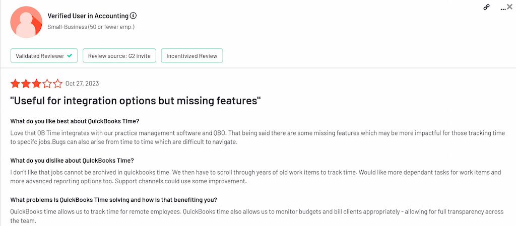Open the three-dot more options menu
This screenshot has height=226, width=516.
[502, 9]
